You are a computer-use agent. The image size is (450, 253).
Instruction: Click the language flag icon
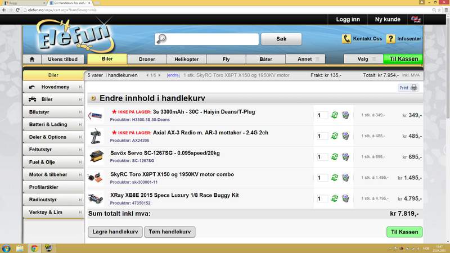[416, 19]
